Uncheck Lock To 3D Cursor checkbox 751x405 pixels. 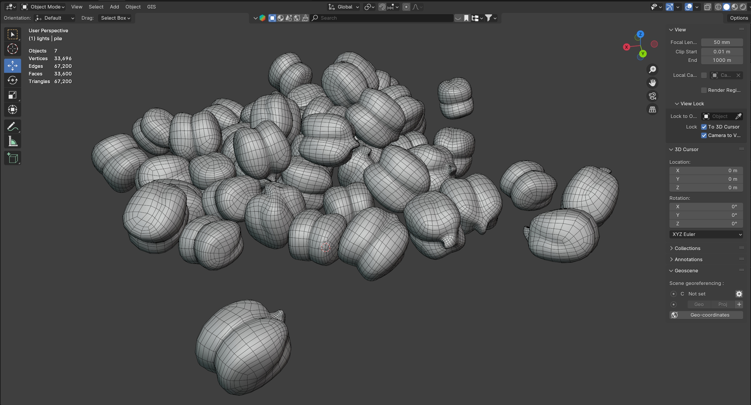tap(704, 127)
